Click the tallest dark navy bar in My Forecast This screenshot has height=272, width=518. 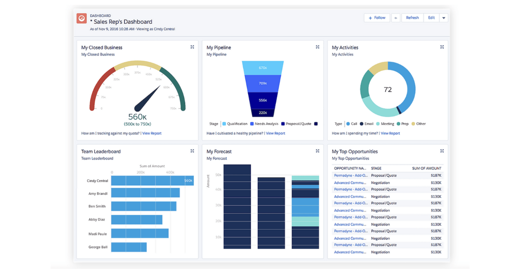pyautogui.click(x=237, y=206)
